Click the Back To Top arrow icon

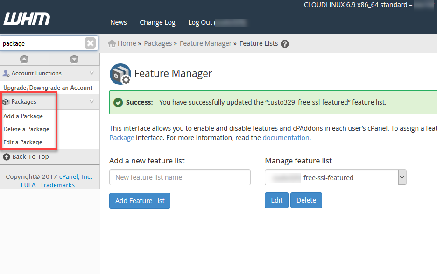coord(7,157)
